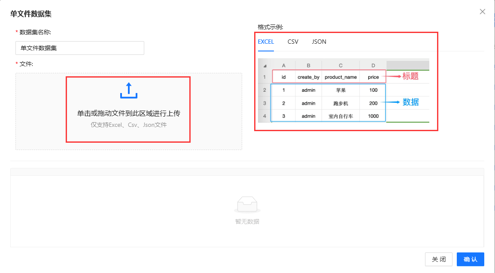This screenshot has width=495, height=273.
Task: Click the red 标题 annotation label
Action: click(x=410, y=77)
